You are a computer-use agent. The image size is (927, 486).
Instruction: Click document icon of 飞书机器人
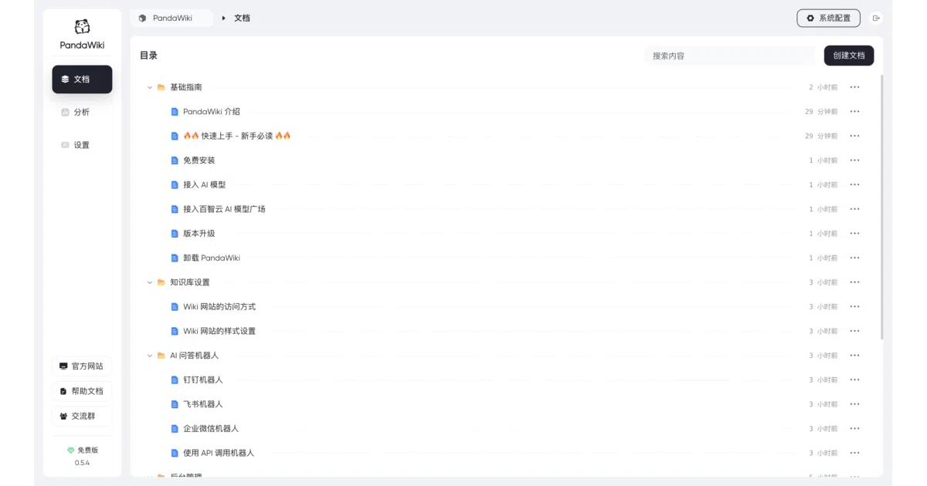(x=175, y=404)
